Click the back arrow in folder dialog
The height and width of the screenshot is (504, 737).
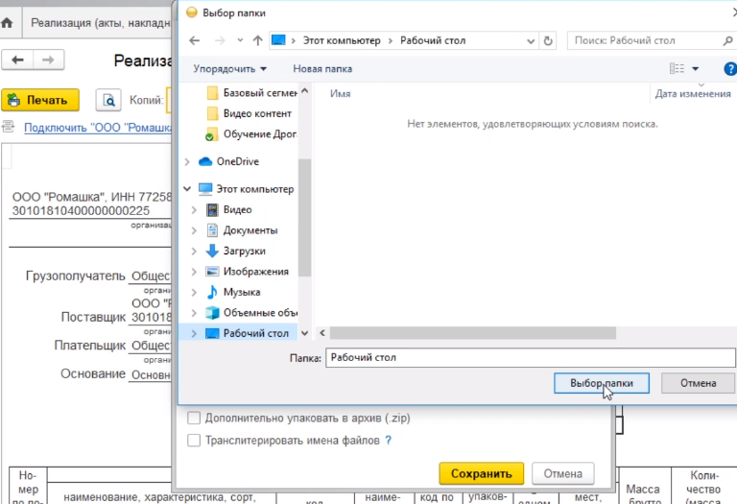[195, 40]
